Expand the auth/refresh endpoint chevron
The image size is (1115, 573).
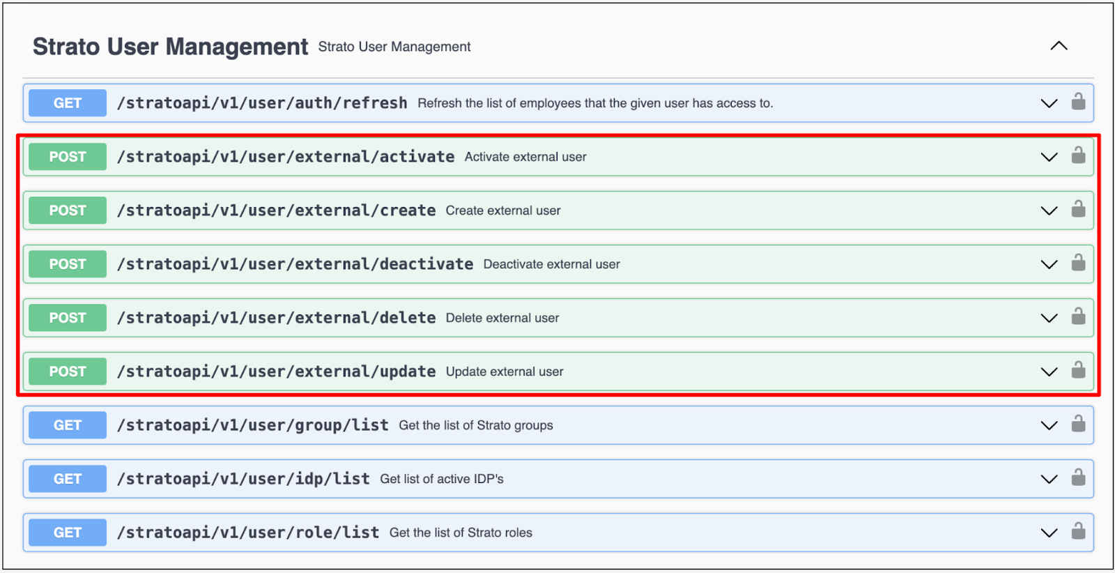1049,103
